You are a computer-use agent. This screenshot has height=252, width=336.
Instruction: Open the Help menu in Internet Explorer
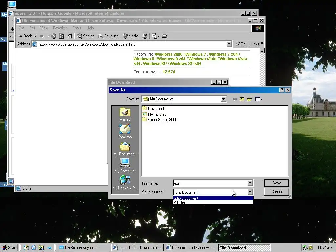(90, 28)
